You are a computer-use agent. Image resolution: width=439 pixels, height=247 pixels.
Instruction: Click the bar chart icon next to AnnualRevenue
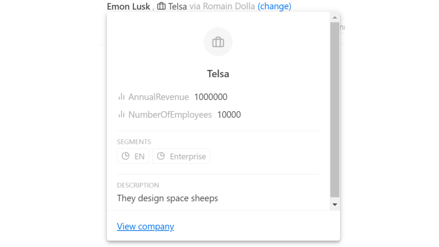(122, 97)
